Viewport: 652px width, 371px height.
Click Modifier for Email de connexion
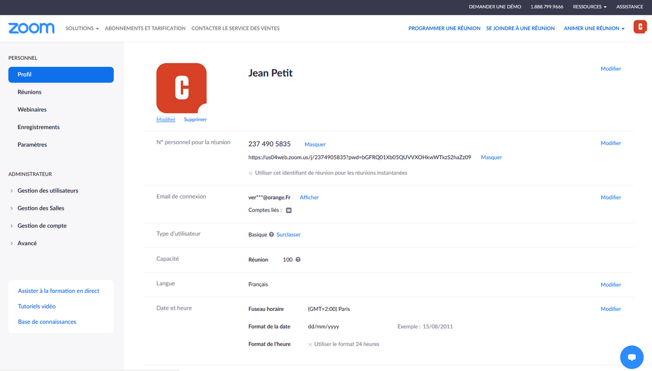[x=611, y=197]
